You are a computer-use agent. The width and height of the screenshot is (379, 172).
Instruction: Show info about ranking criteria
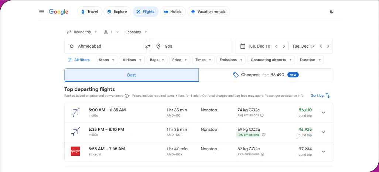point(127,96)
